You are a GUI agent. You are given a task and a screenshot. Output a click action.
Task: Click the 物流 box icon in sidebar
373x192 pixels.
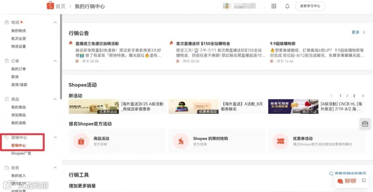click(7, 22)
